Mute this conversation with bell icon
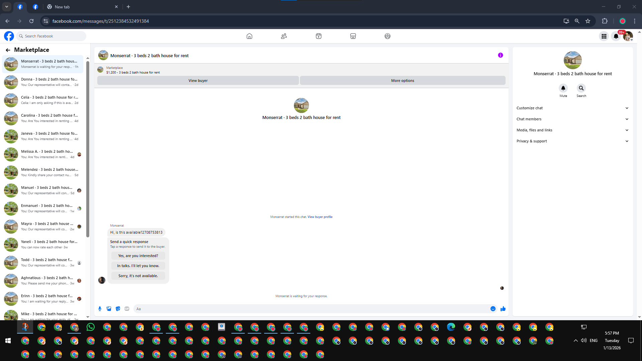The image size is (642, 361). tap(563, 88)
